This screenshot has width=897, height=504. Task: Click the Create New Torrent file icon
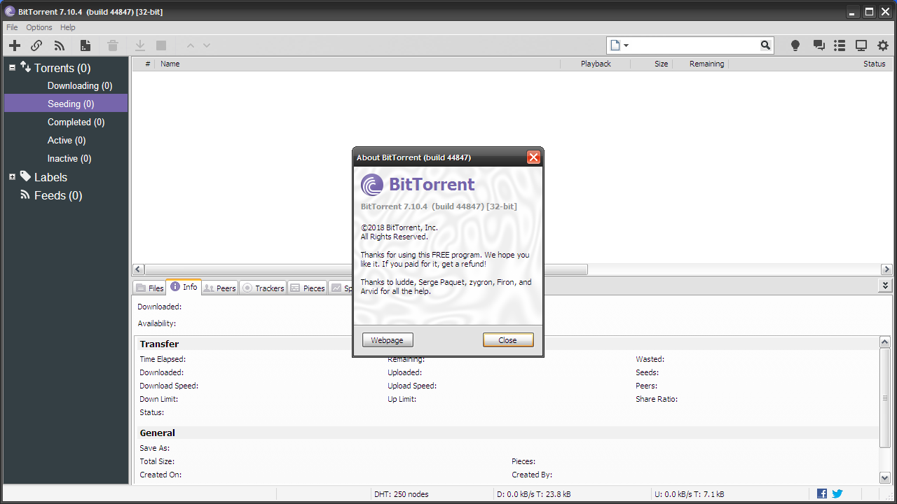[85, 45]
